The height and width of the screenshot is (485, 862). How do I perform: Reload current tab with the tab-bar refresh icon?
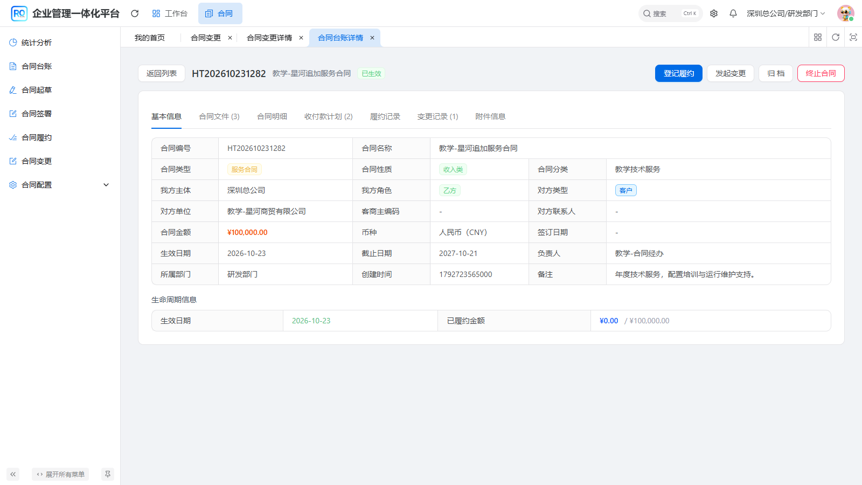click(836, 37)
